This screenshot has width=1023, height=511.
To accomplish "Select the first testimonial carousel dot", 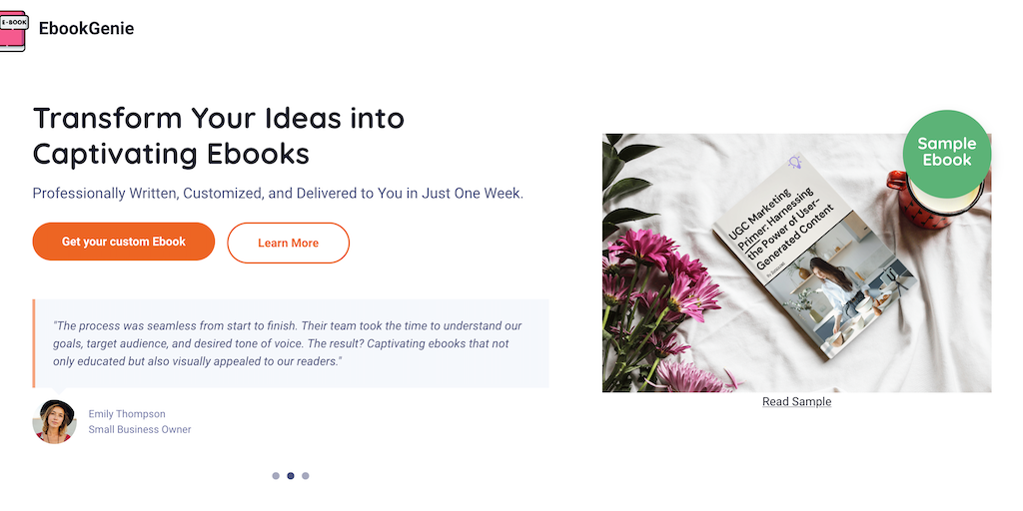I will click(x=276, y=476).
